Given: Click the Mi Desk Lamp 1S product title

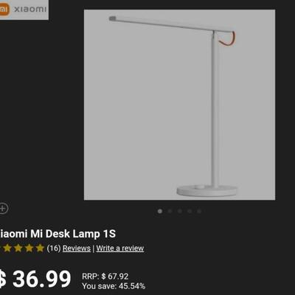Looking at the screenshot, I should [x=58, y=234].
